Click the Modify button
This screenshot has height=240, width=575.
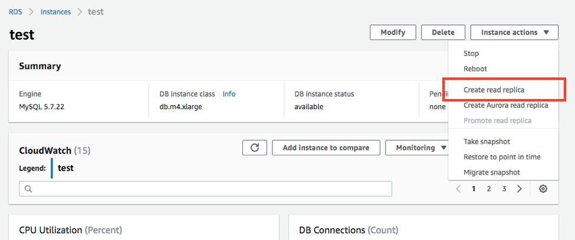pyautogui.click(x=393, y=32)
